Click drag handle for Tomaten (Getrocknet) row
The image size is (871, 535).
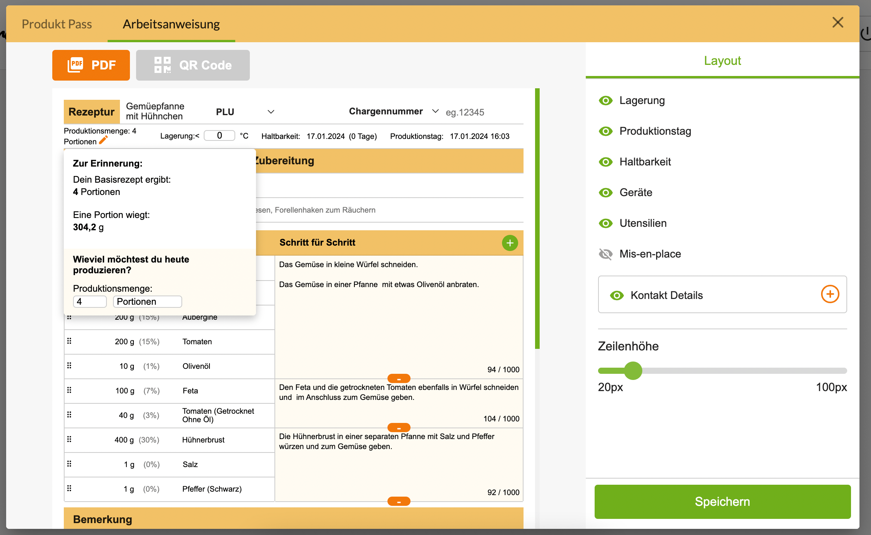(x=69, y=414)
